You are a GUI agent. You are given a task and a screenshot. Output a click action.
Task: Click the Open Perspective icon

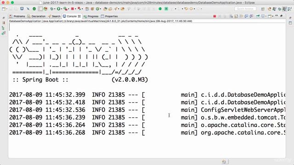click(263, 9)
